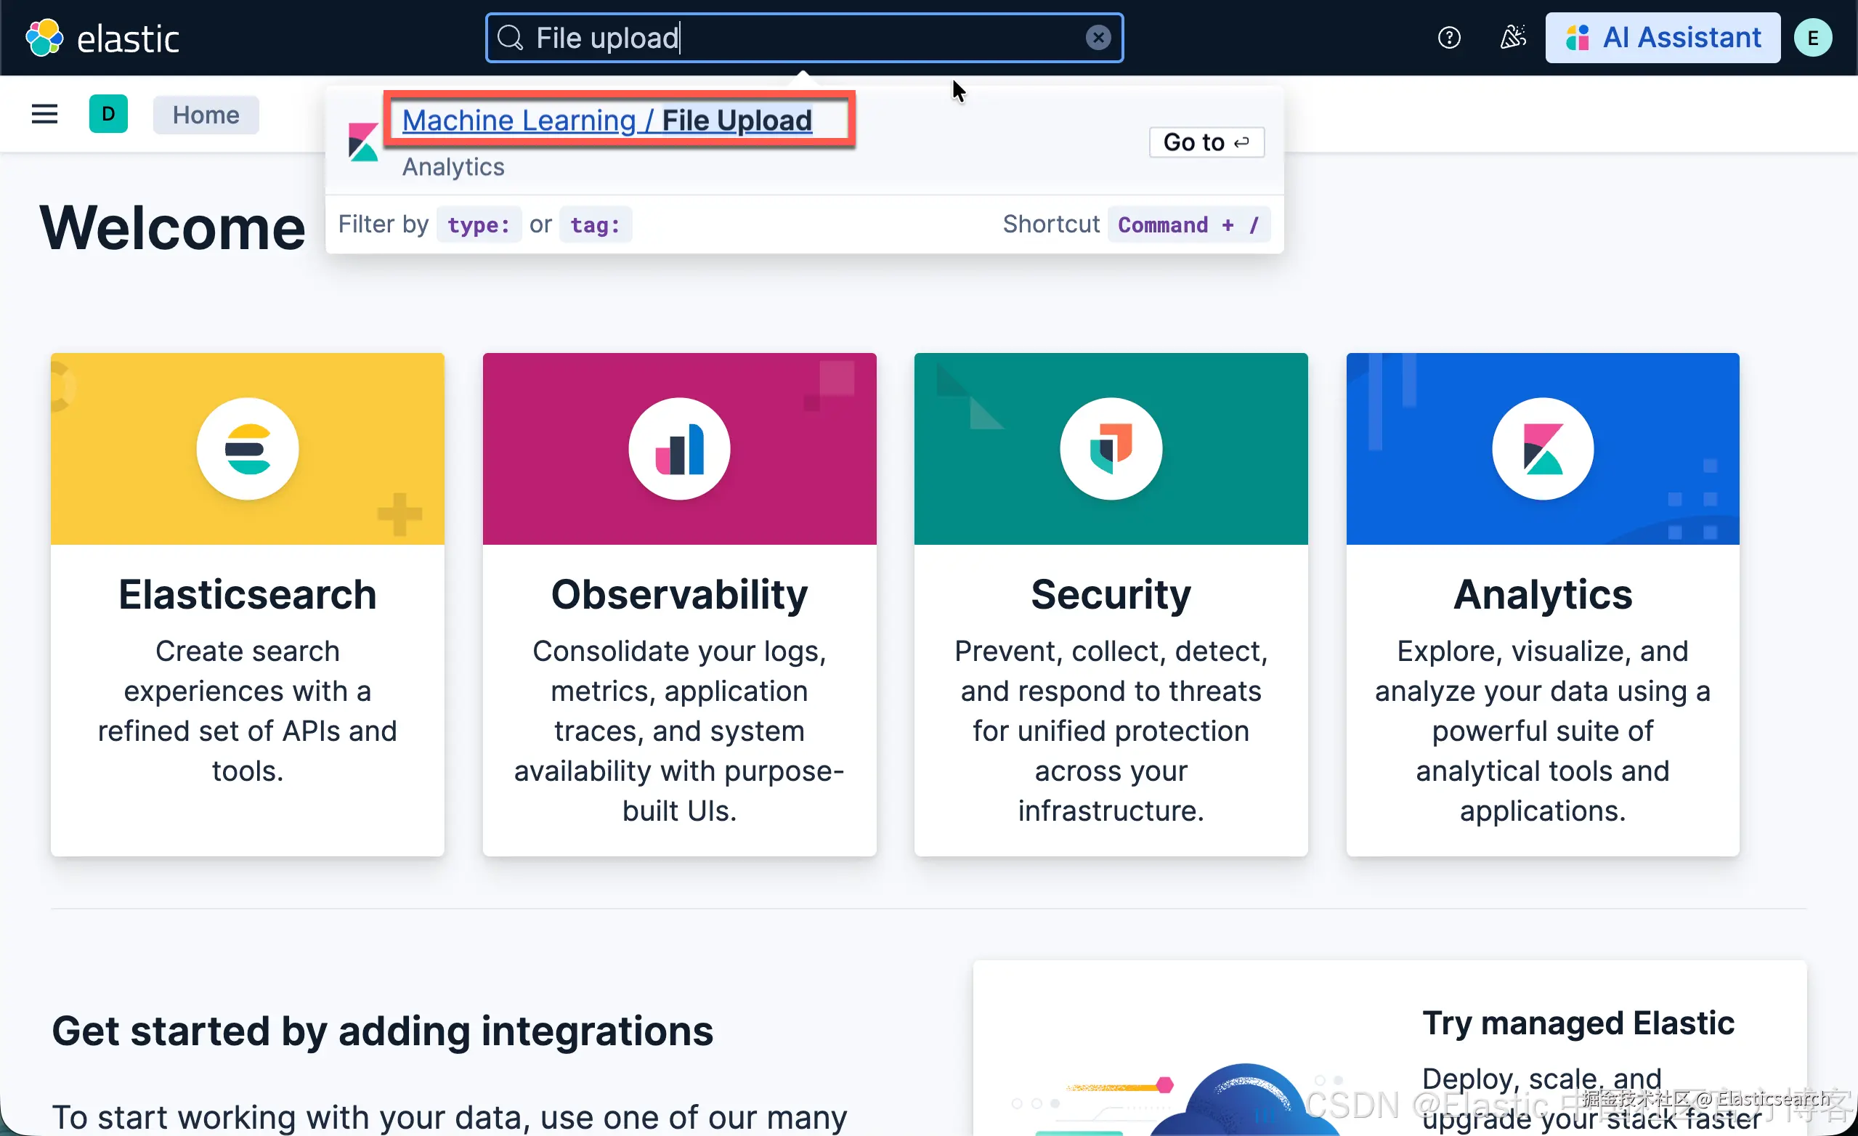Toggle the hamburger navigation menu

pos(44,115)
